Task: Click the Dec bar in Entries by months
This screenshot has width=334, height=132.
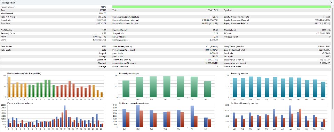Action: click(x=323, y=90)
